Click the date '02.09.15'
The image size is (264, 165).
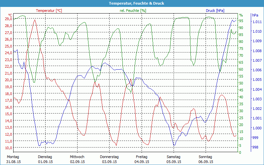[78, 162]
